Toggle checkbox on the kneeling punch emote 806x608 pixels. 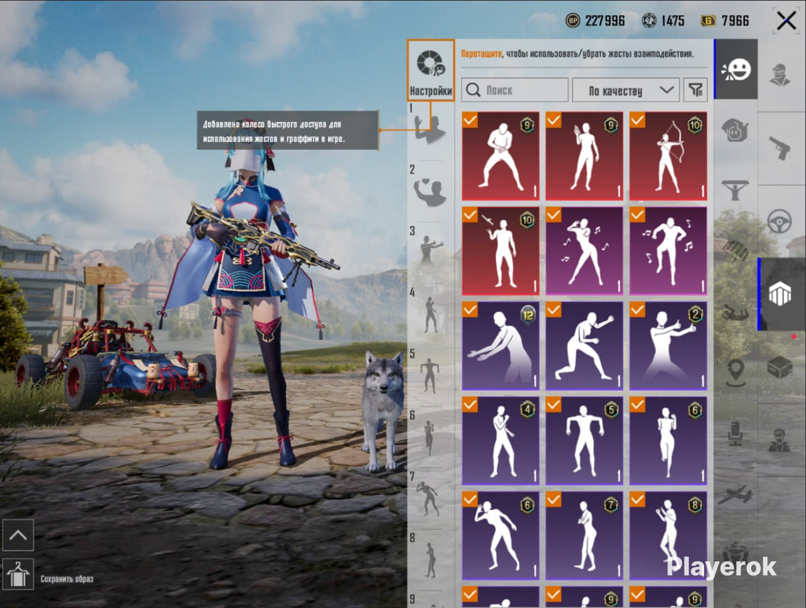(554, 309)
